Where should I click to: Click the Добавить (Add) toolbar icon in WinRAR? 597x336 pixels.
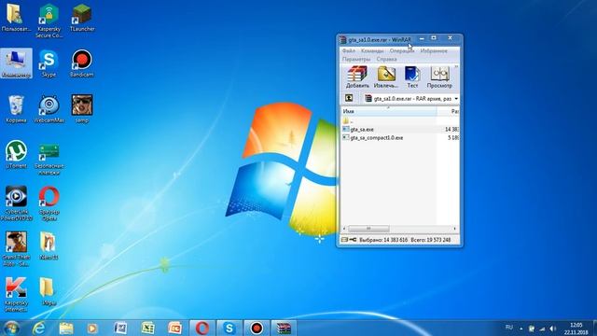[357, 77]
